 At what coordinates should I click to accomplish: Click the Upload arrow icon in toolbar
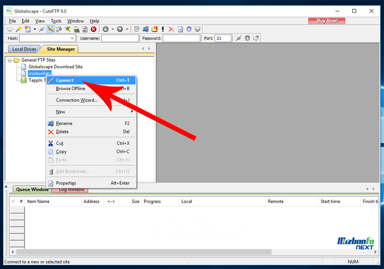(x=120, y=29)
